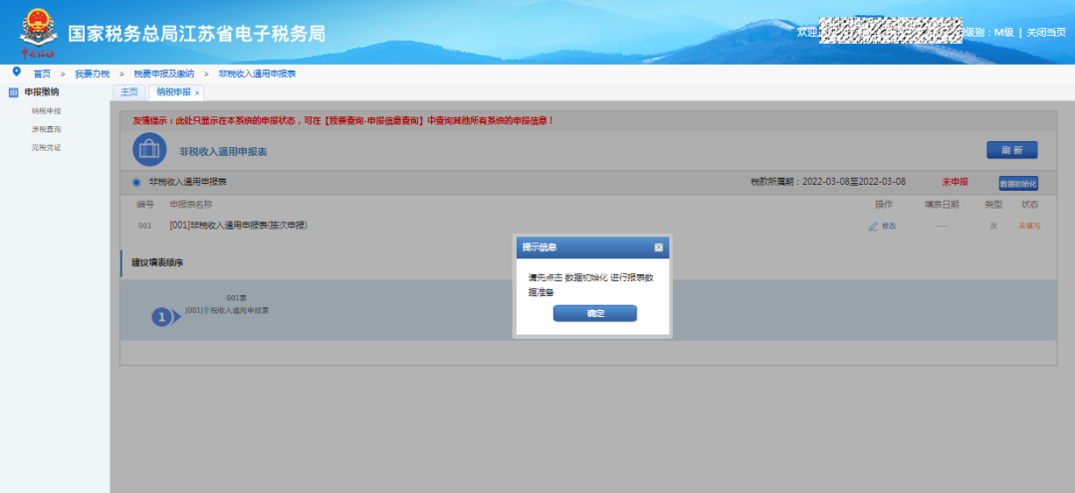The height and width of the screenshot is (493, 1075).
Task: Click the 提示信息 dialog title bar
Action: click(x=592, y=247)
